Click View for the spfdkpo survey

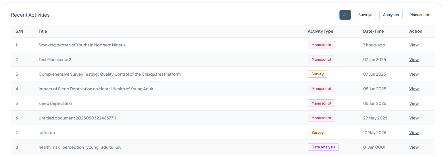(x=414, y=133)
